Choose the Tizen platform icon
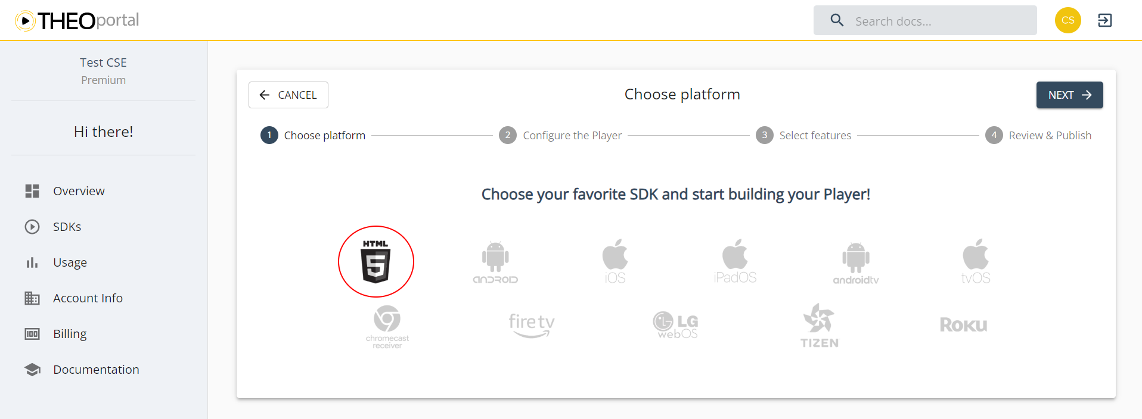The width and height of the screenshot is (1142, 419). (x=818, y=326)
